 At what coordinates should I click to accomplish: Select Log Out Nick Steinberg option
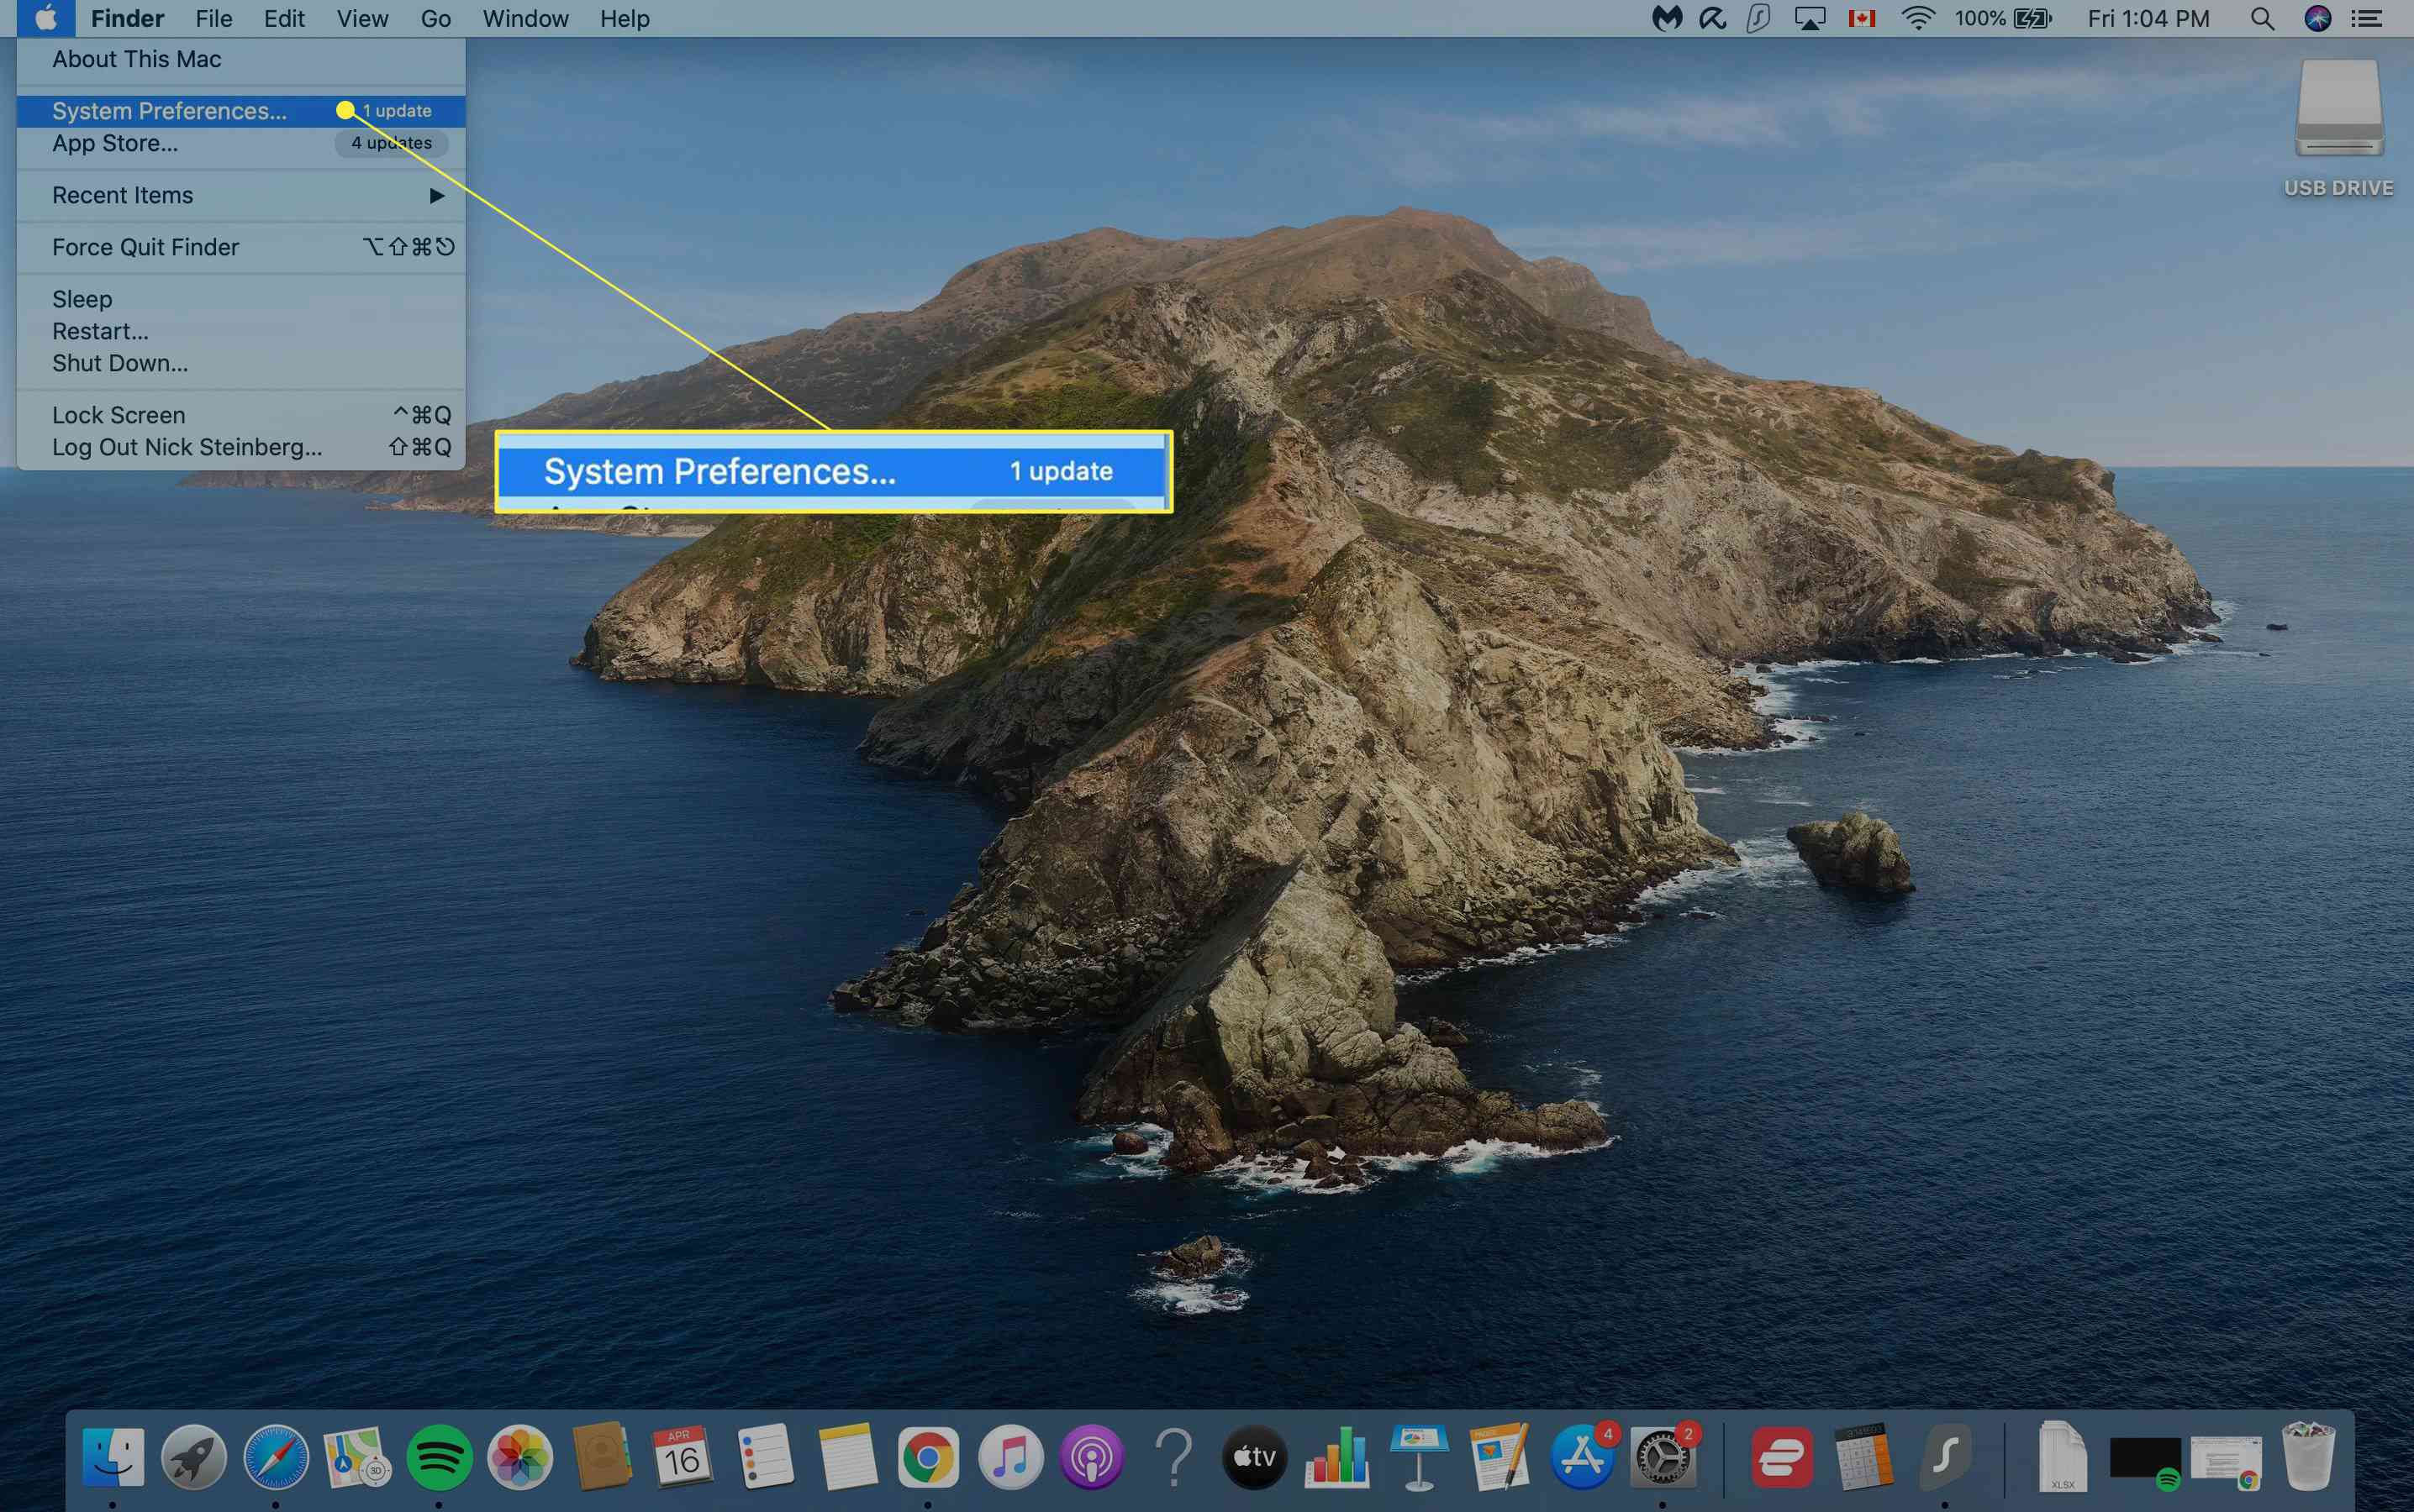tap(185, 448)
